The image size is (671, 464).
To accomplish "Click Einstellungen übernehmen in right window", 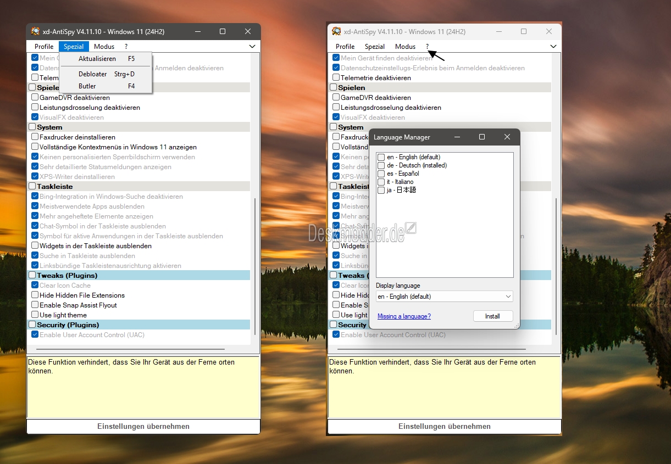I will (445, 427).
